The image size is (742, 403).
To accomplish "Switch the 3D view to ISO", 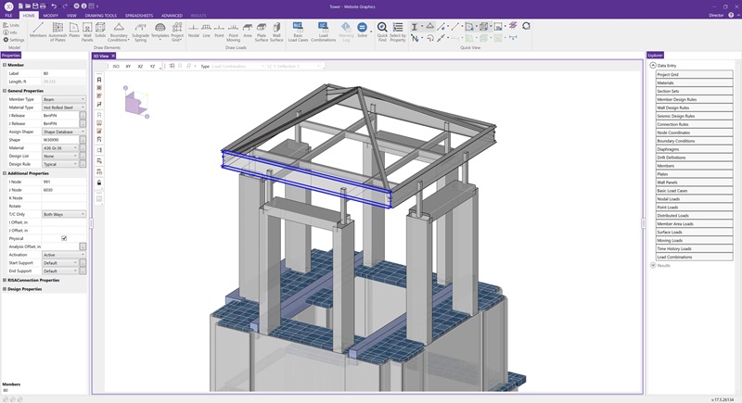I will point(116,67).
